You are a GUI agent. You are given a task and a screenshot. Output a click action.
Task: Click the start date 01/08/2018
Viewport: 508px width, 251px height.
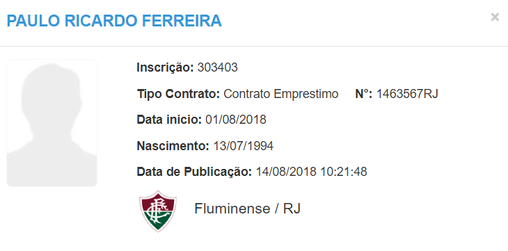(236, 120)
